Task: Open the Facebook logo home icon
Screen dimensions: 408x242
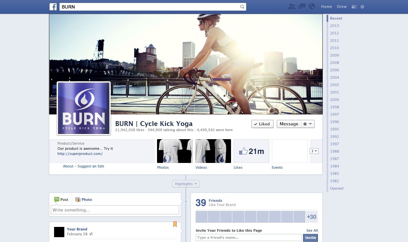Action: (x=53, y=7)
